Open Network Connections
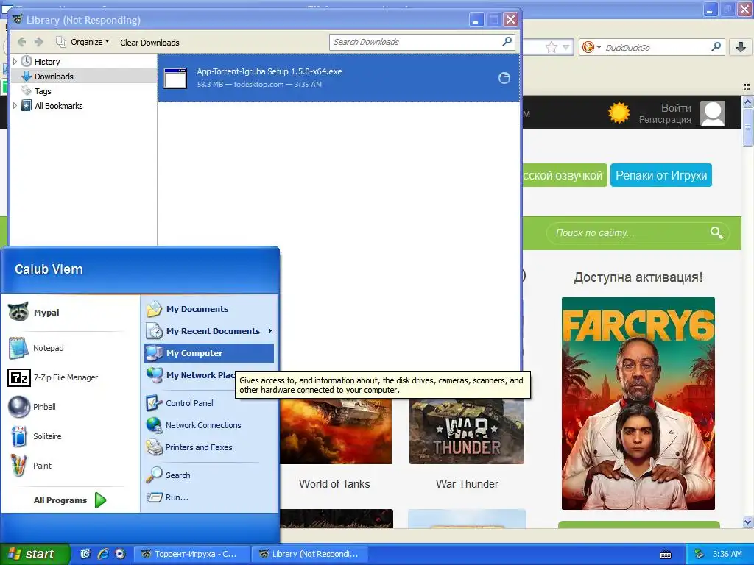The image size is (754, 565). [x=208, y=425]
